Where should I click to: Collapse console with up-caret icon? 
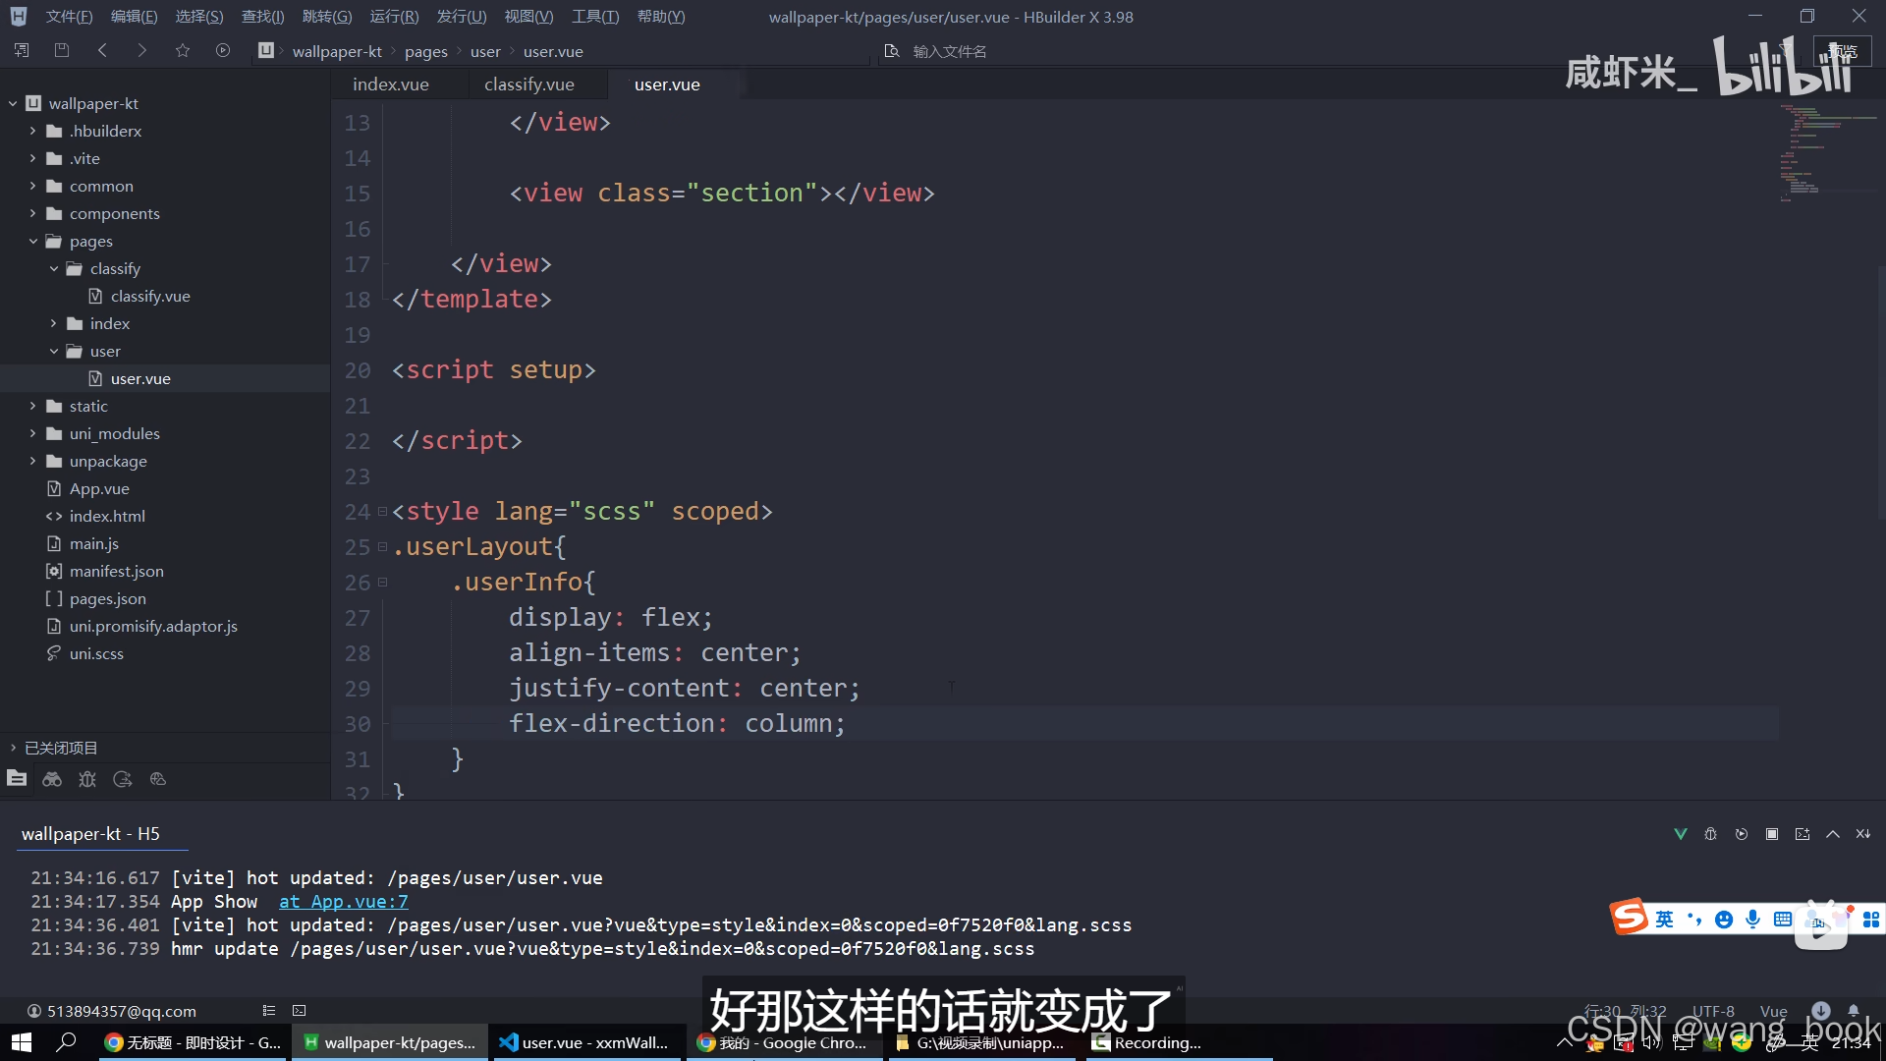point(1833,834)
